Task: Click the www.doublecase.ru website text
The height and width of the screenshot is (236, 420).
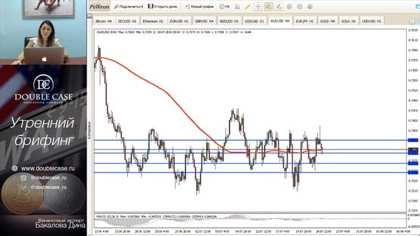Action: [x=48, y=168]
